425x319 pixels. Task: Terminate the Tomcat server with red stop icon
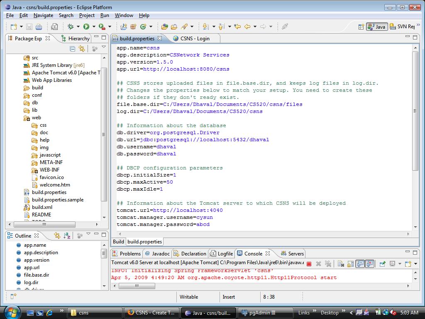click(309, 264)
